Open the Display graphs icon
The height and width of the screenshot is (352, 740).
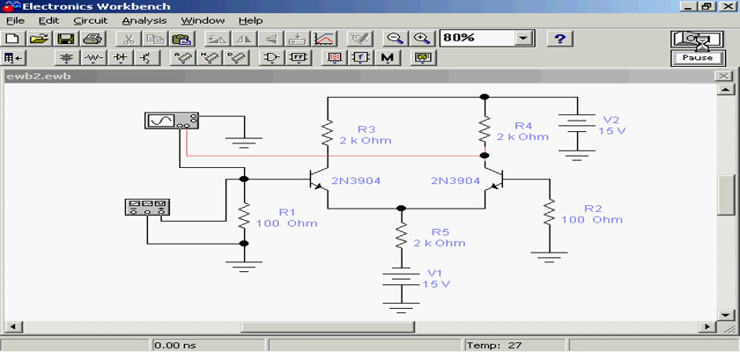pos(325,38)
